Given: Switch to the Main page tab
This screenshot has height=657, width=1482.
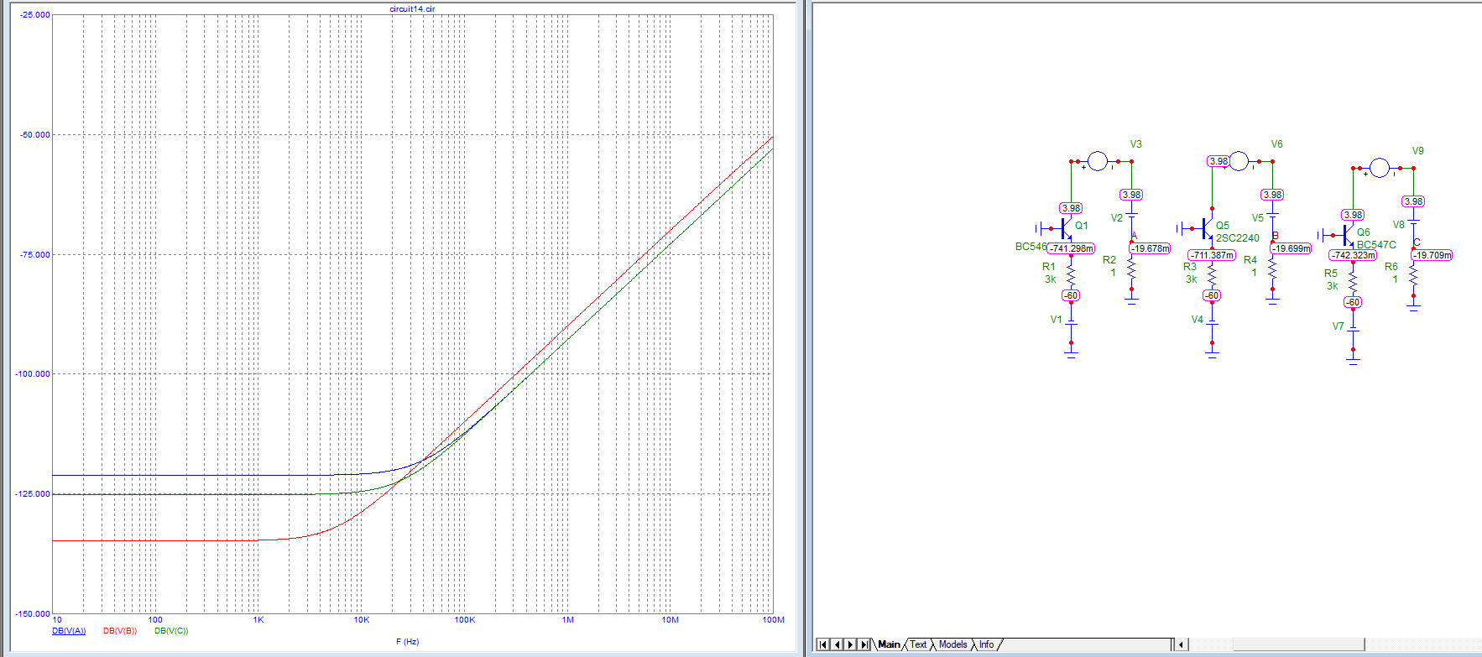Looking at the screenshot, I should (x=889, y=644).
